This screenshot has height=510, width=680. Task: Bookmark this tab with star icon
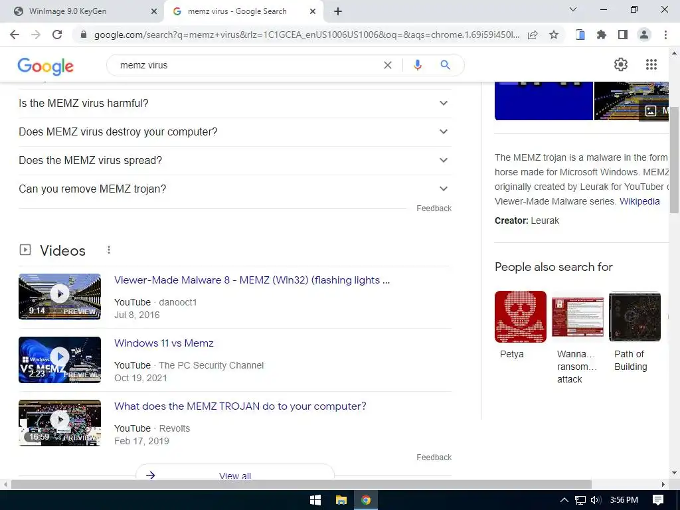(x=554, y=35)
